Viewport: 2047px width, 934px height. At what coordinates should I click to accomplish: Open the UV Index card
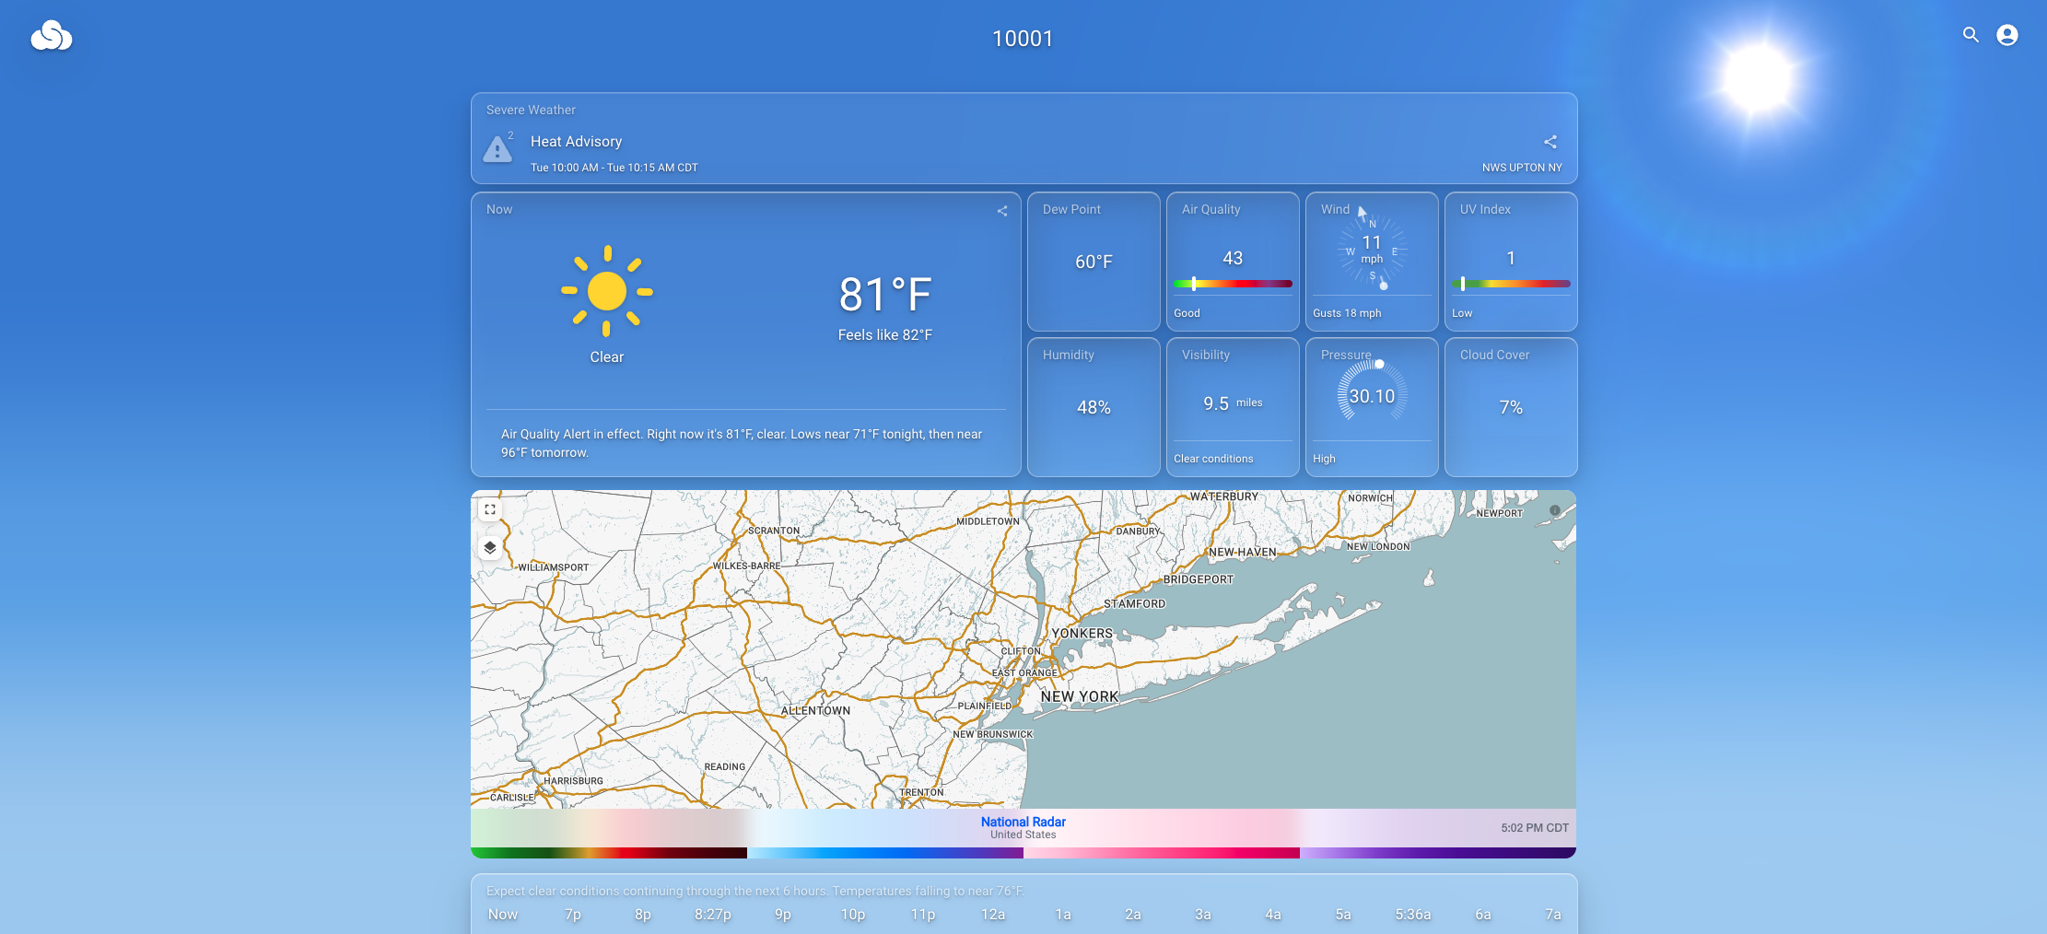tap(1511, 262)
